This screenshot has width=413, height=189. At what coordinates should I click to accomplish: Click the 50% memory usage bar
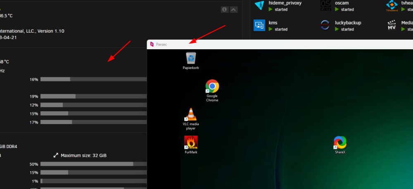click(93, 164)
